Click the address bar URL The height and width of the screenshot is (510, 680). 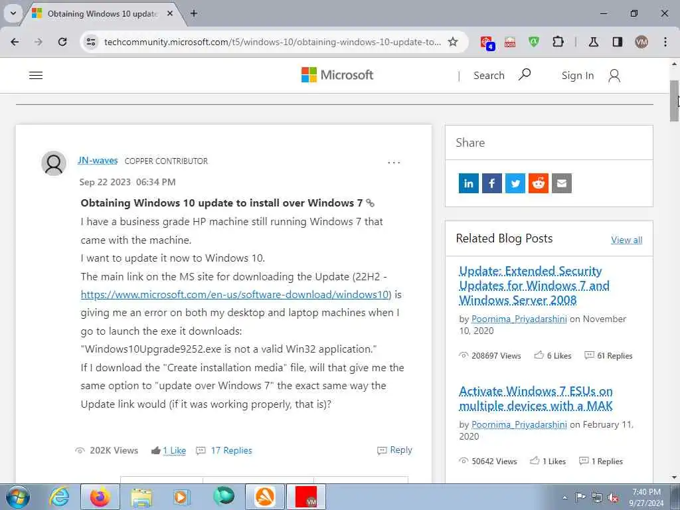pyautogui.click(x=272, y=42)
